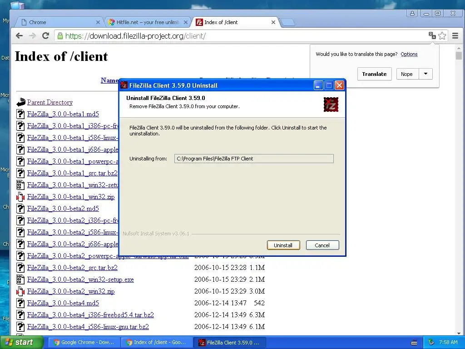This screenshot has width=465, height=349.
Task: Click the Uninstall button
Action: (283, 245)
